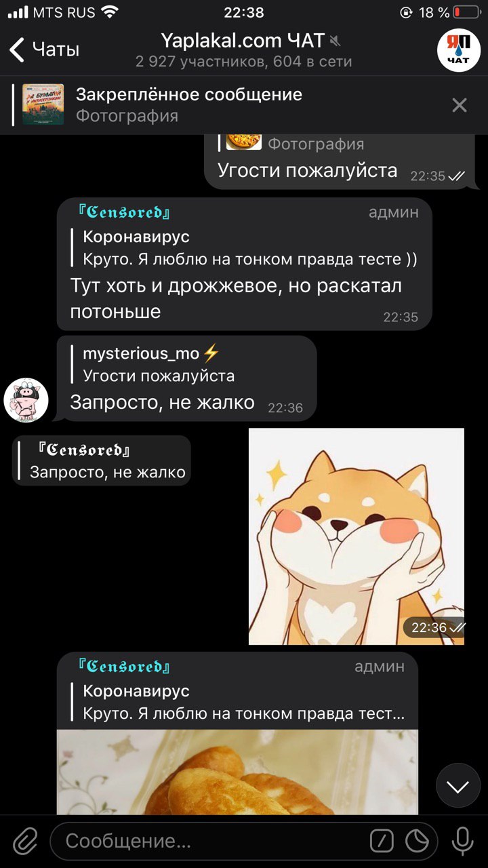
Task: Tap the microphone voice message icon
Action: pyautogui.click(x=463, y=842)
